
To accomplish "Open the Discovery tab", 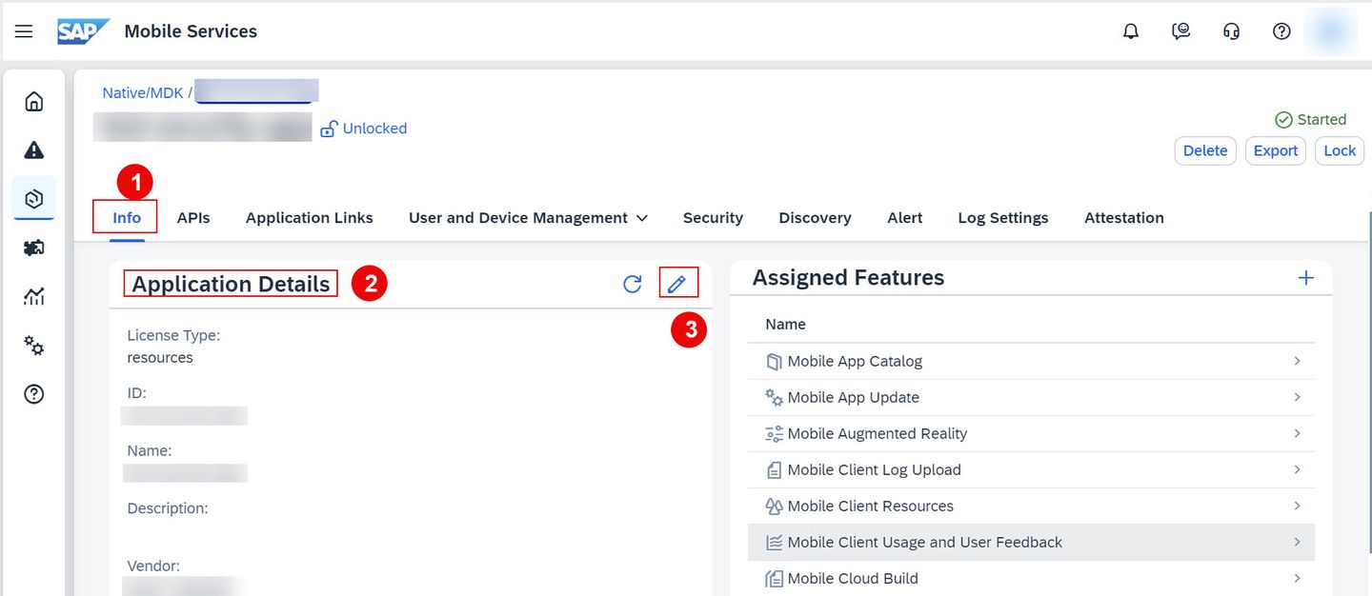I will coord(815,218).
